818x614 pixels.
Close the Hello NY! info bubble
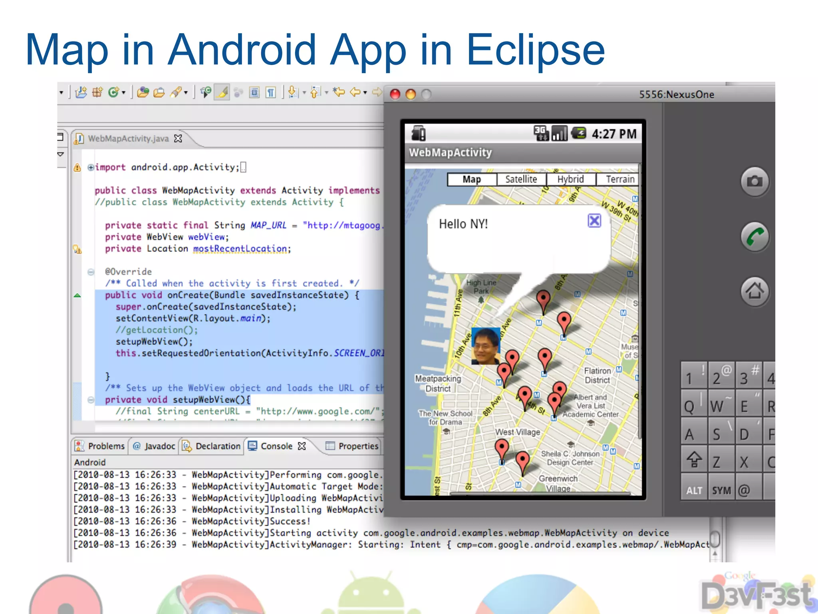(594, 221)
